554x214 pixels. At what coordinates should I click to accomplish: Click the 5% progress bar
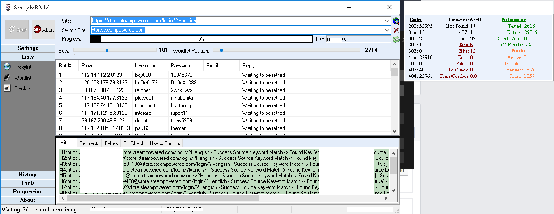pos(201,39)
